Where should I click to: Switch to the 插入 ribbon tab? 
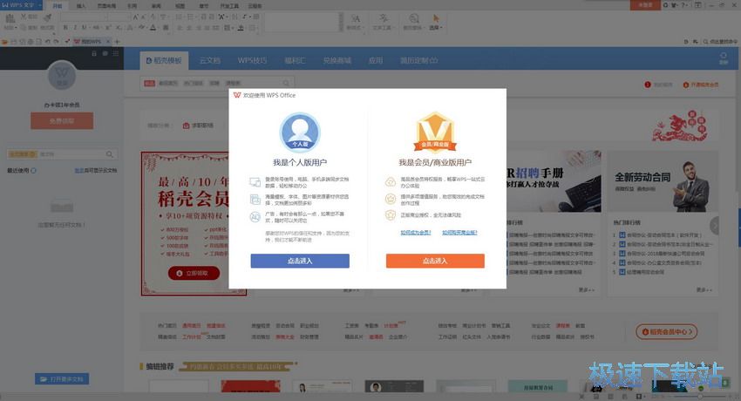point(81,6)
